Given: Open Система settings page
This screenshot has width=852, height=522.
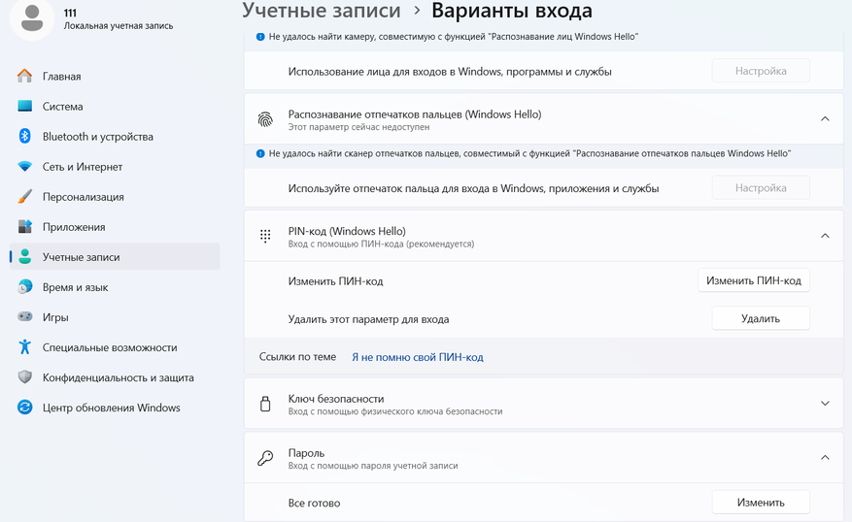Looking at the screenshot, I should 62,107.
